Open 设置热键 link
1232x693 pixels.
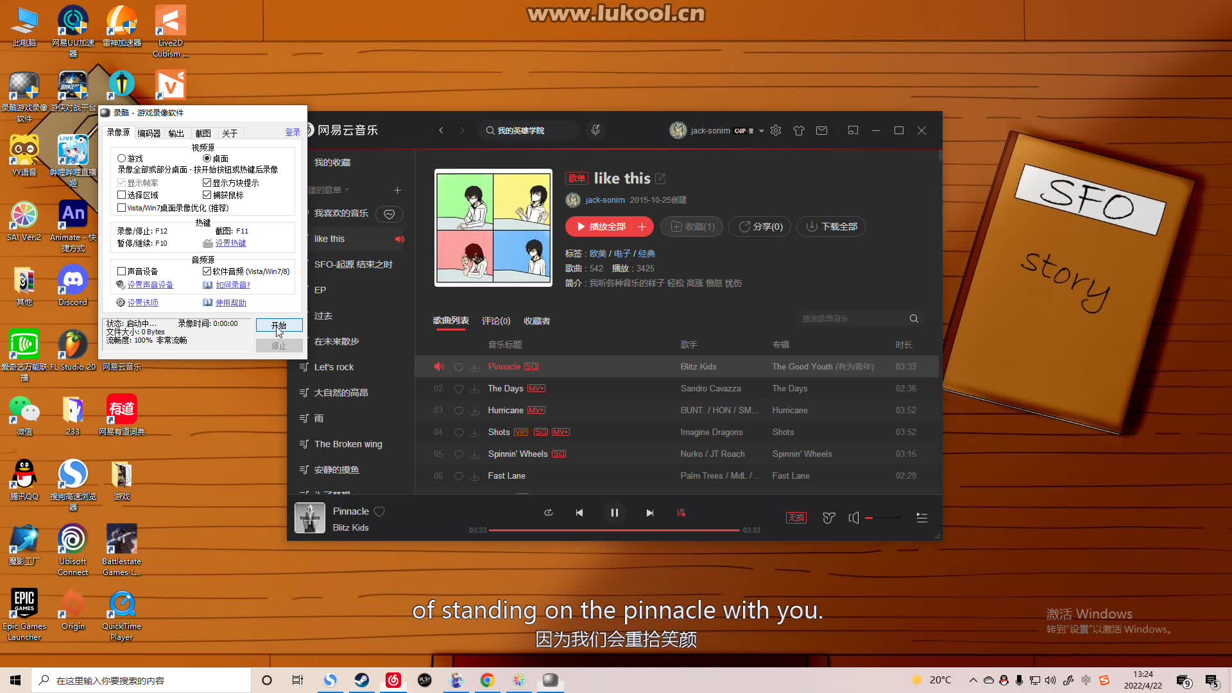[230, 243]
